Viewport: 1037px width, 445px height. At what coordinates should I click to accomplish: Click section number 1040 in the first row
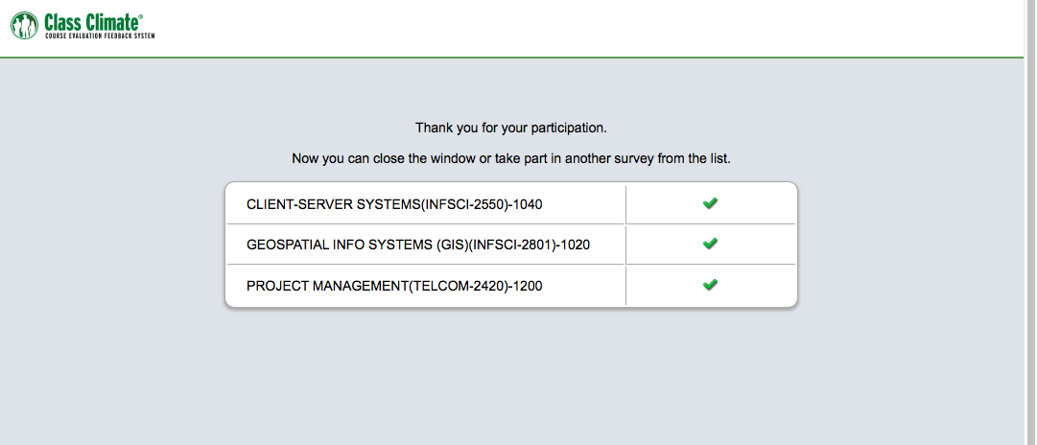point(540,204)
